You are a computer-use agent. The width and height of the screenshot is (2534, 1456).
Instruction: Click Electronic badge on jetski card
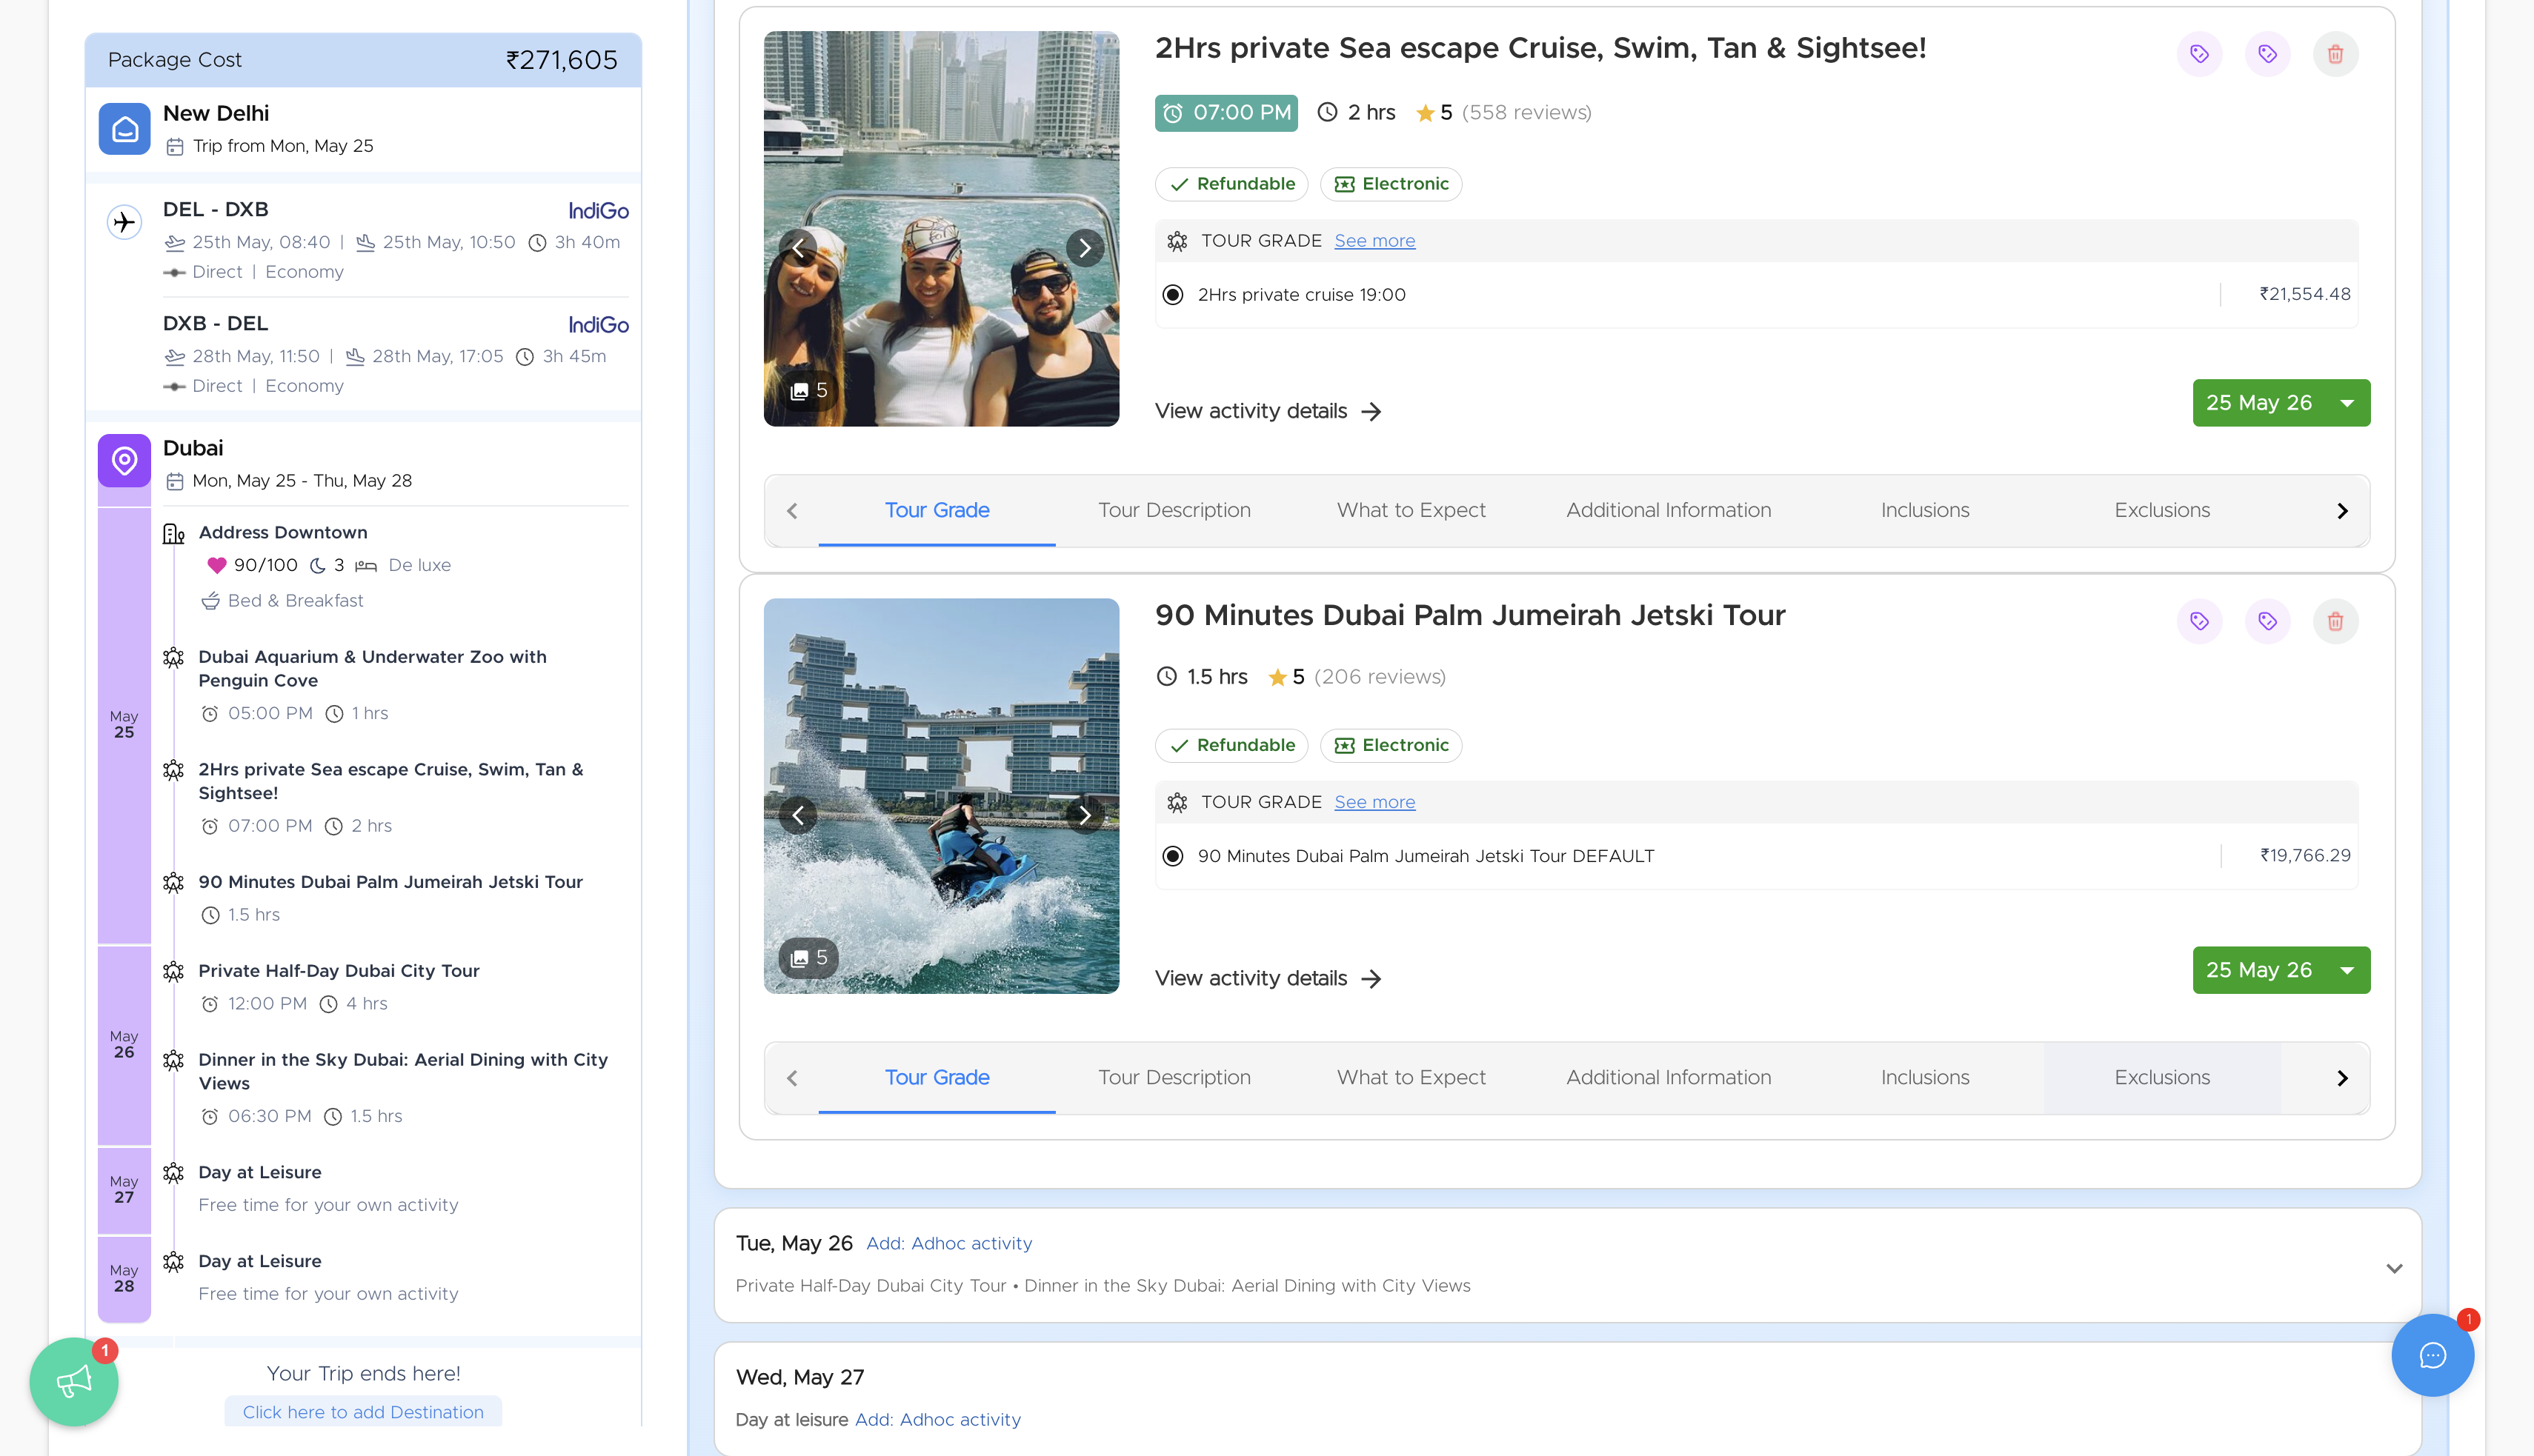coord(1391,745)
